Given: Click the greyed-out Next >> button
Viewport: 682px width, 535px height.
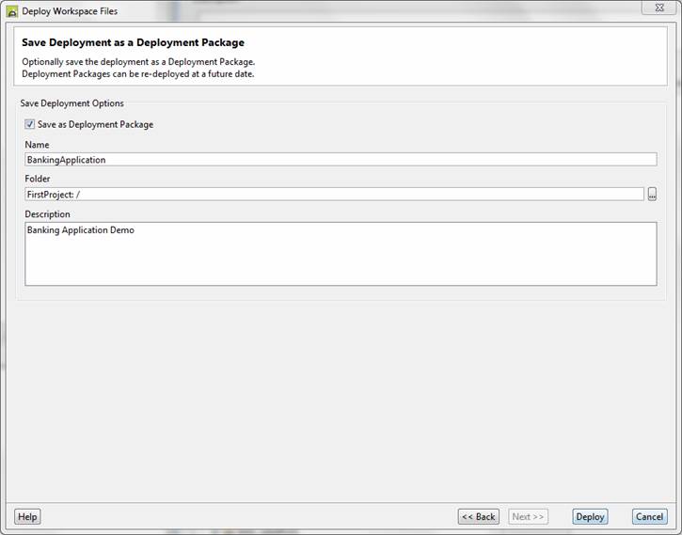Looking at the screenshot, I should tap(527, 516).
